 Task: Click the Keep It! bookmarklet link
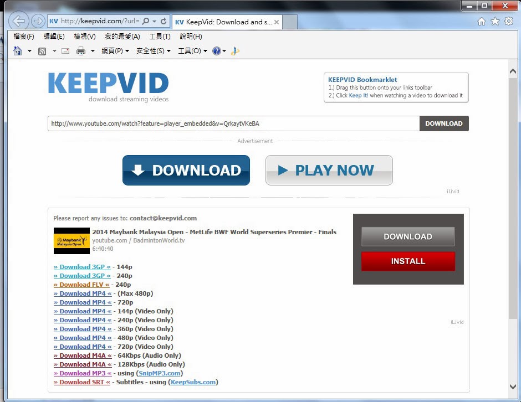tap(359, 96)
